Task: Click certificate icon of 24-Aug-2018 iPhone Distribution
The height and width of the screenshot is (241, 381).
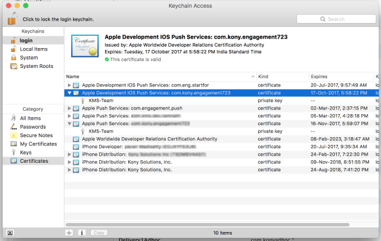Action: click(x=76, y=170)
